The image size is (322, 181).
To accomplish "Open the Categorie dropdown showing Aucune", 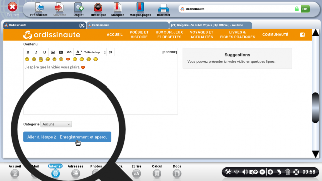I will (56, 124).
